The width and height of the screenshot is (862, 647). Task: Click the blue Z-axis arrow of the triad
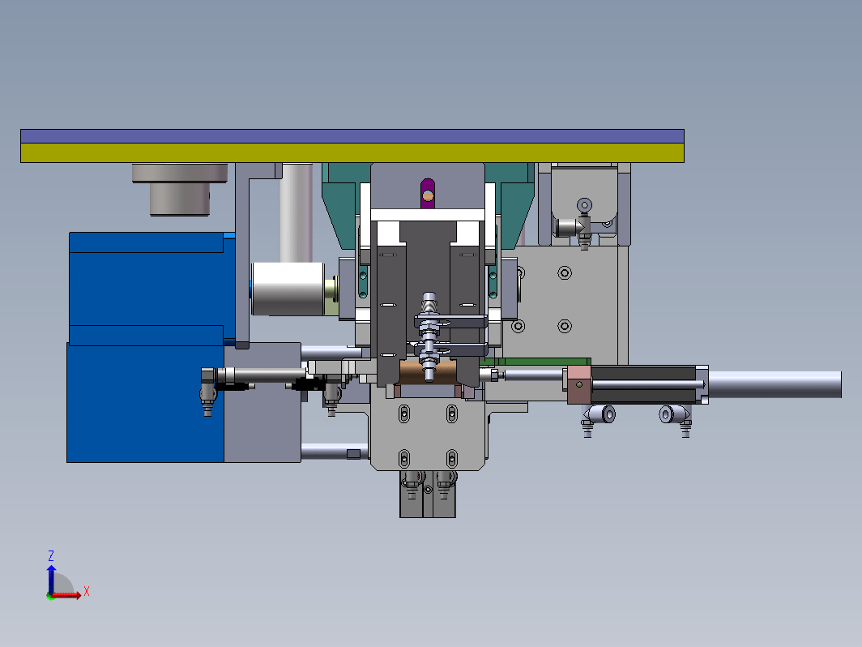(51, 580)
